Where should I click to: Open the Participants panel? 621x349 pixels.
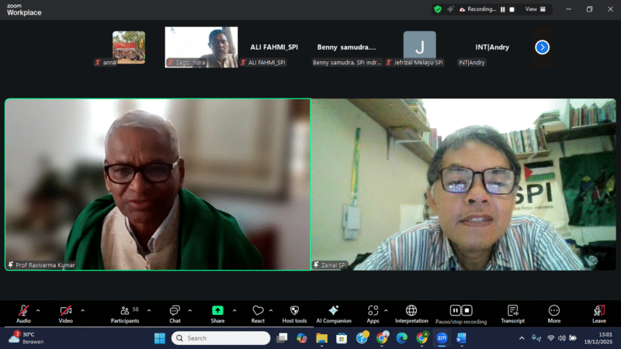(124, 311)
